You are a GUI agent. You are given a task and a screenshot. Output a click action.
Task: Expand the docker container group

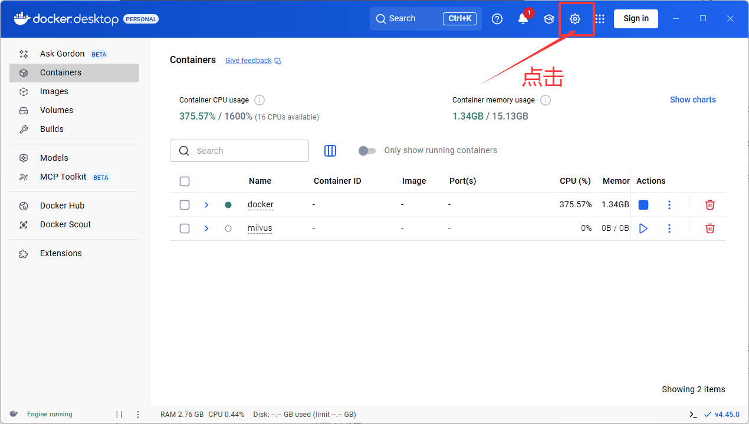[x=206, y=205]
